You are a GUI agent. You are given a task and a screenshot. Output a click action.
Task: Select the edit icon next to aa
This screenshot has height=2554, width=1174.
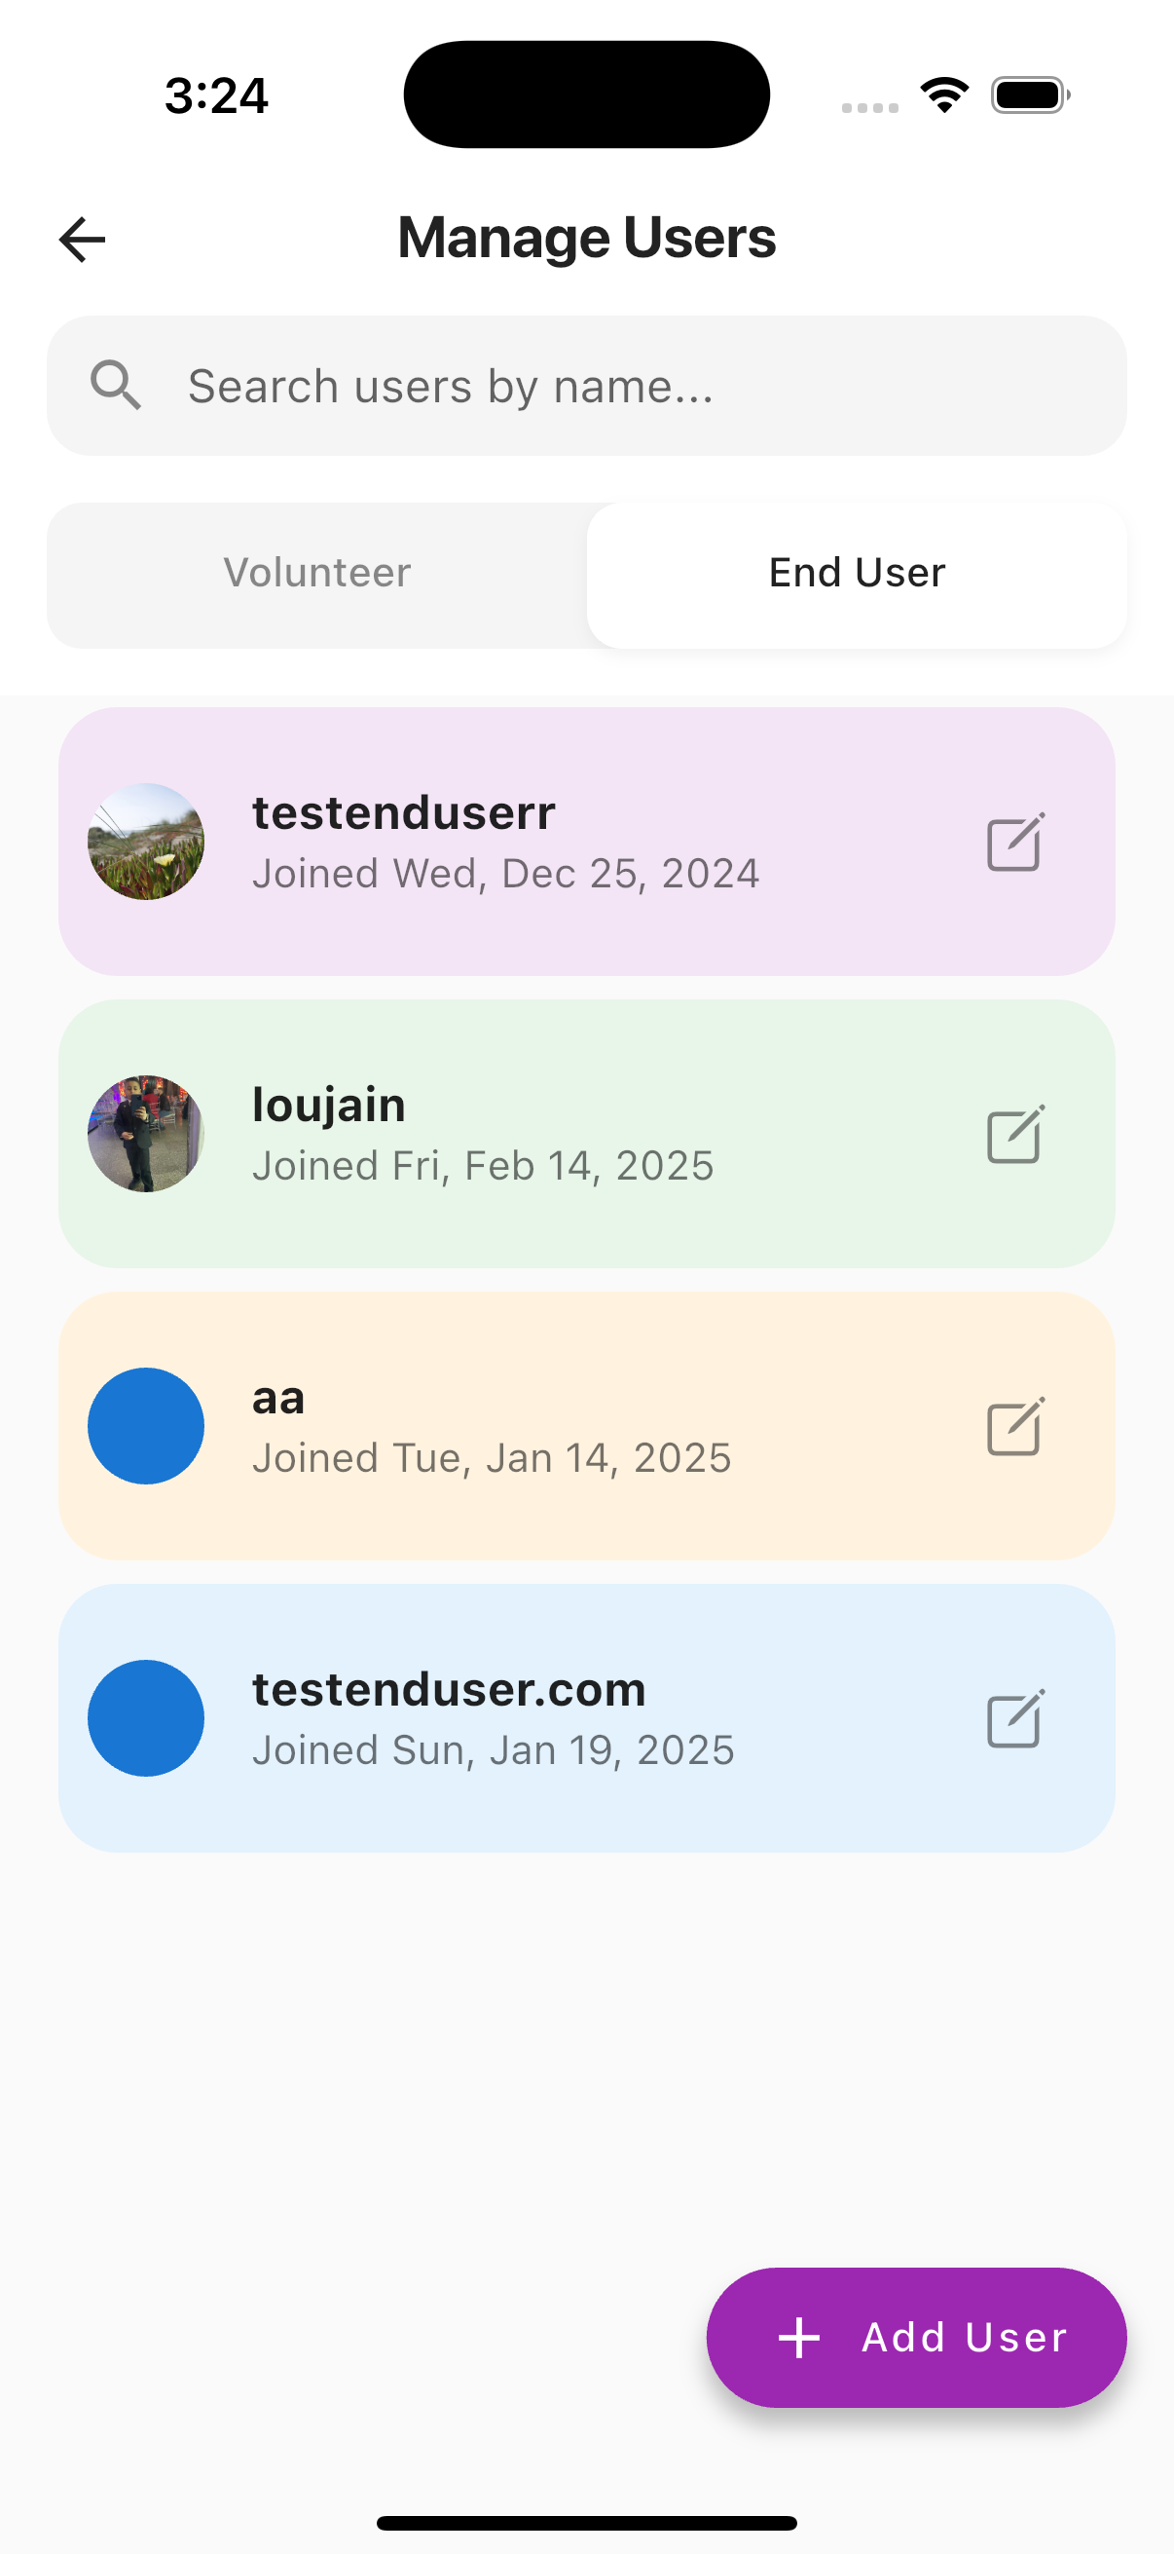tap(1013, 1426)
